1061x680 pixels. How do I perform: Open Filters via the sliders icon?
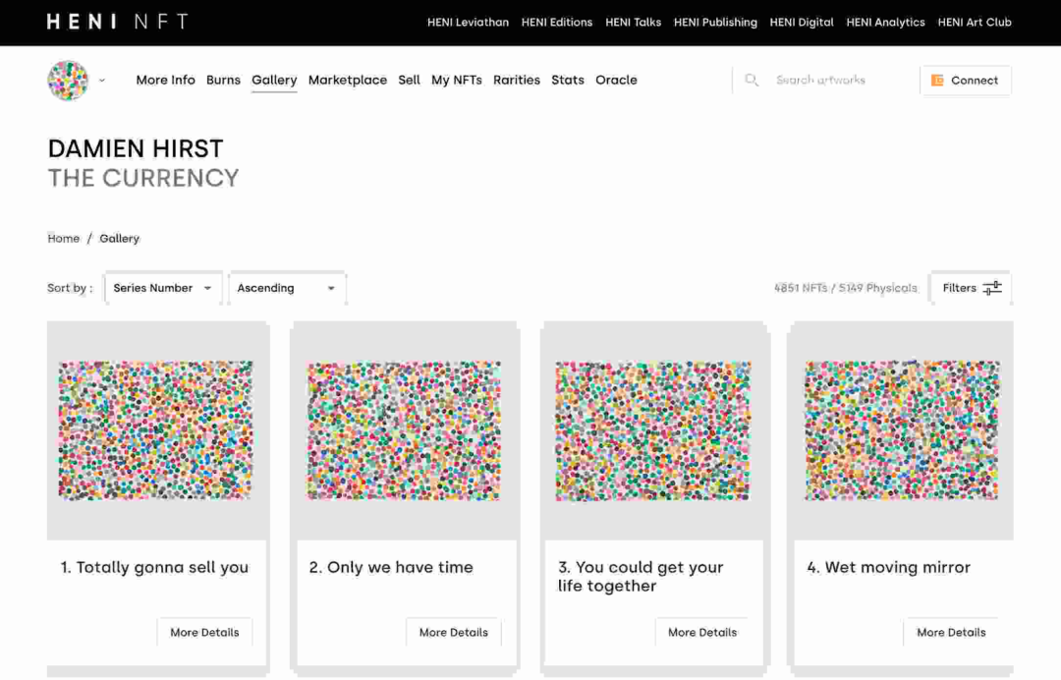pos(992,288)
